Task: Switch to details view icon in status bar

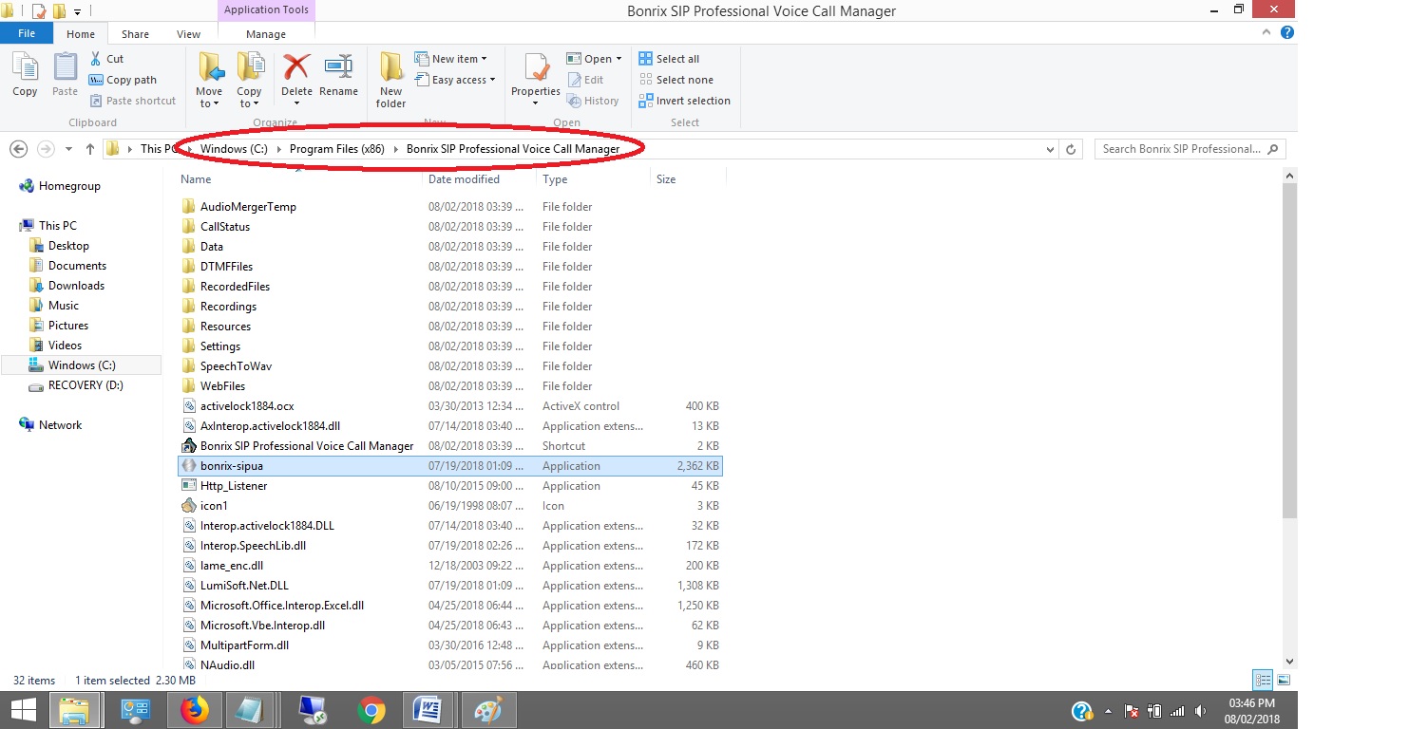Action: (x=1263, y=680)
